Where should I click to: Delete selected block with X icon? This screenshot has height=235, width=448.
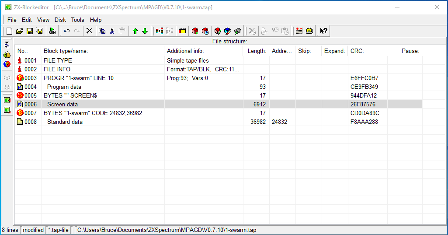[x=90, y=31]
